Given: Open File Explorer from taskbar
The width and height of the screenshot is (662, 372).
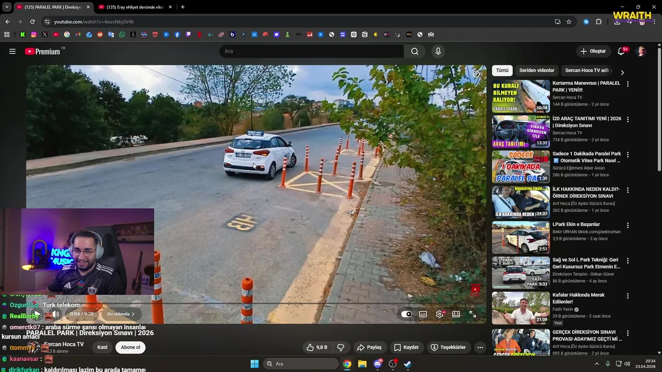Looking at the screenshot, I should pos(362,364).
